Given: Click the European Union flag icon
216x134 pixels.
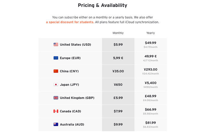Looking at the screenshot, I should 56,58.
